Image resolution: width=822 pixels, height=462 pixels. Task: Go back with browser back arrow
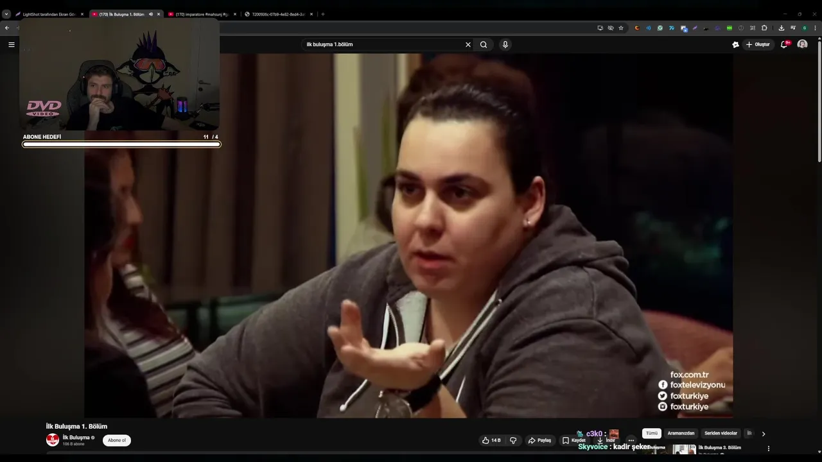[7, 28]
